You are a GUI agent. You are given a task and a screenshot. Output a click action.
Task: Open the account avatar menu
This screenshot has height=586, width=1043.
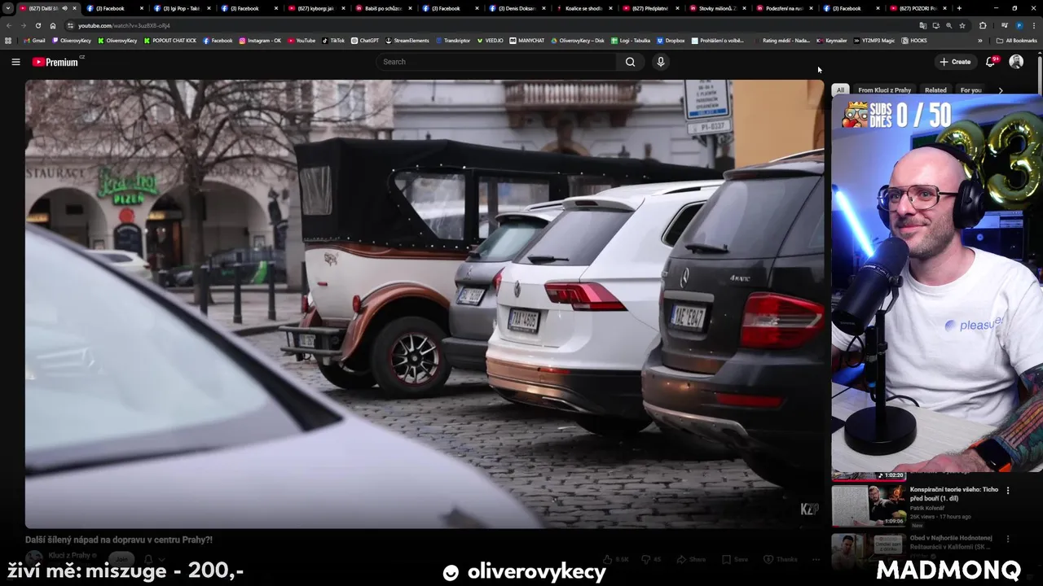point(1016,62)
